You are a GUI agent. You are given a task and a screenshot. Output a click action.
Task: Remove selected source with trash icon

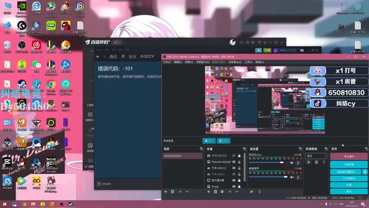pos(215,192)
